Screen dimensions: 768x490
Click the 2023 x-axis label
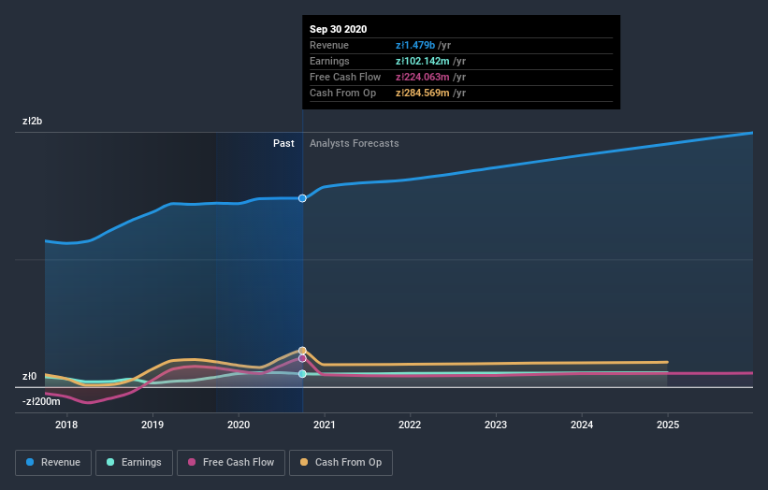click(x=496, y=425)
